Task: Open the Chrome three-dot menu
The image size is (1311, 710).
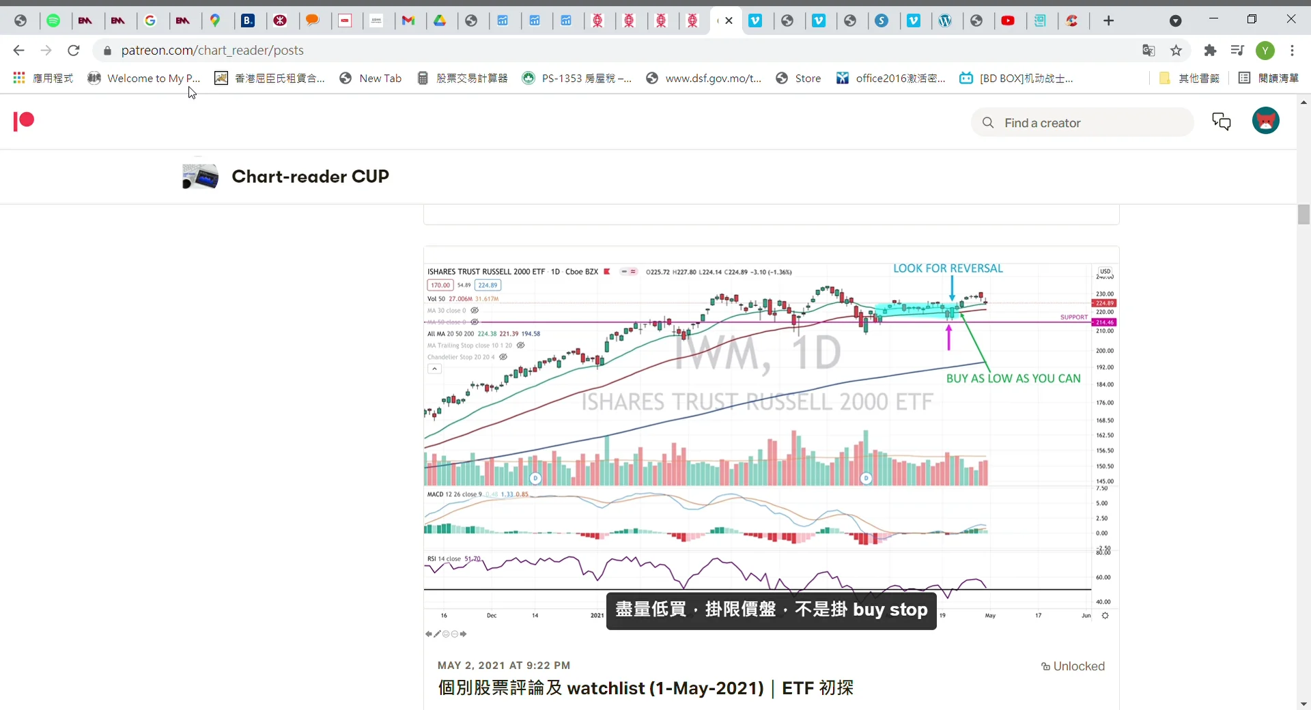Action: 1293,51
